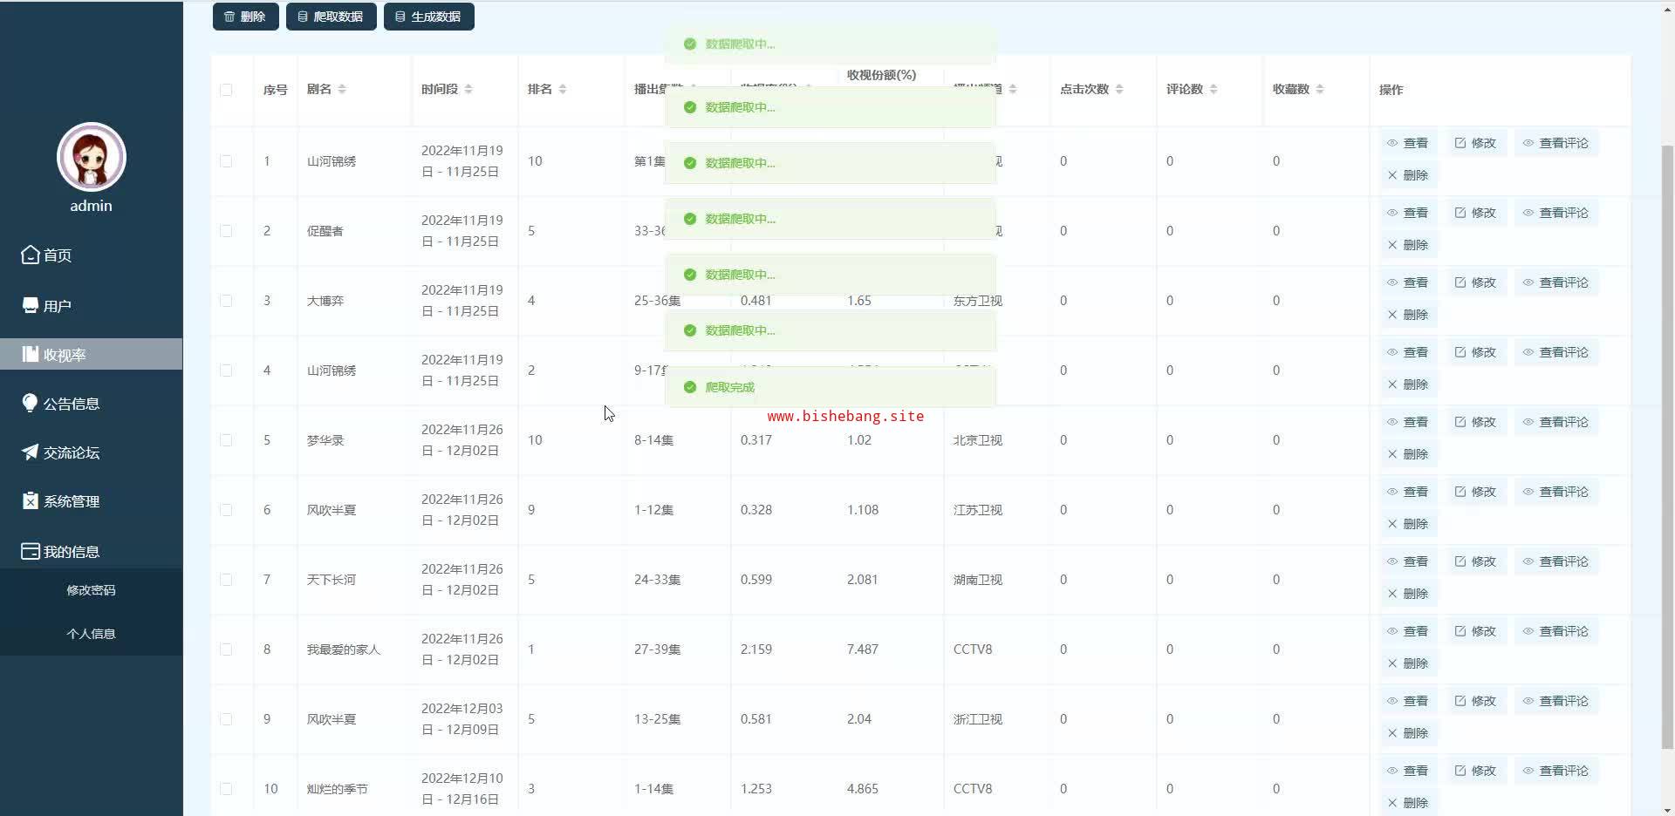Click the home icon beside 首页
This screenshot has height=816, width=1675.
point(31,255)
